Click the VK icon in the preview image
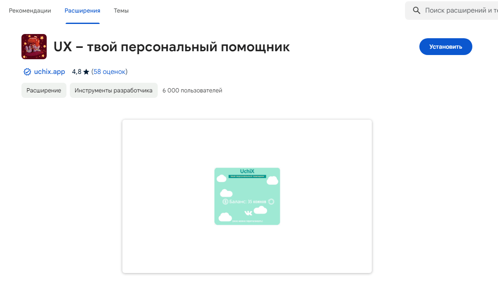 pos(249,213)
